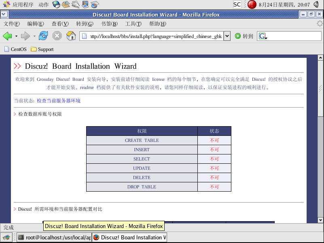Click the Firefox throbber activity icon

click(320, 23)
